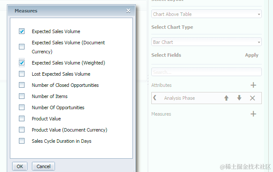Image resolution: width=273 pixels, height=172 pixels.
Task: Move Analysis Phase attribute down
Action: 239,98
